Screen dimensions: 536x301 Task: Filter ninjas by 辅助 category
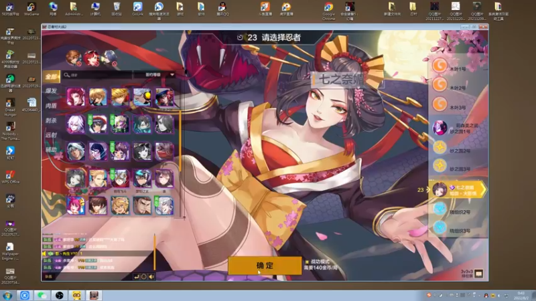(x=52, y=149)
